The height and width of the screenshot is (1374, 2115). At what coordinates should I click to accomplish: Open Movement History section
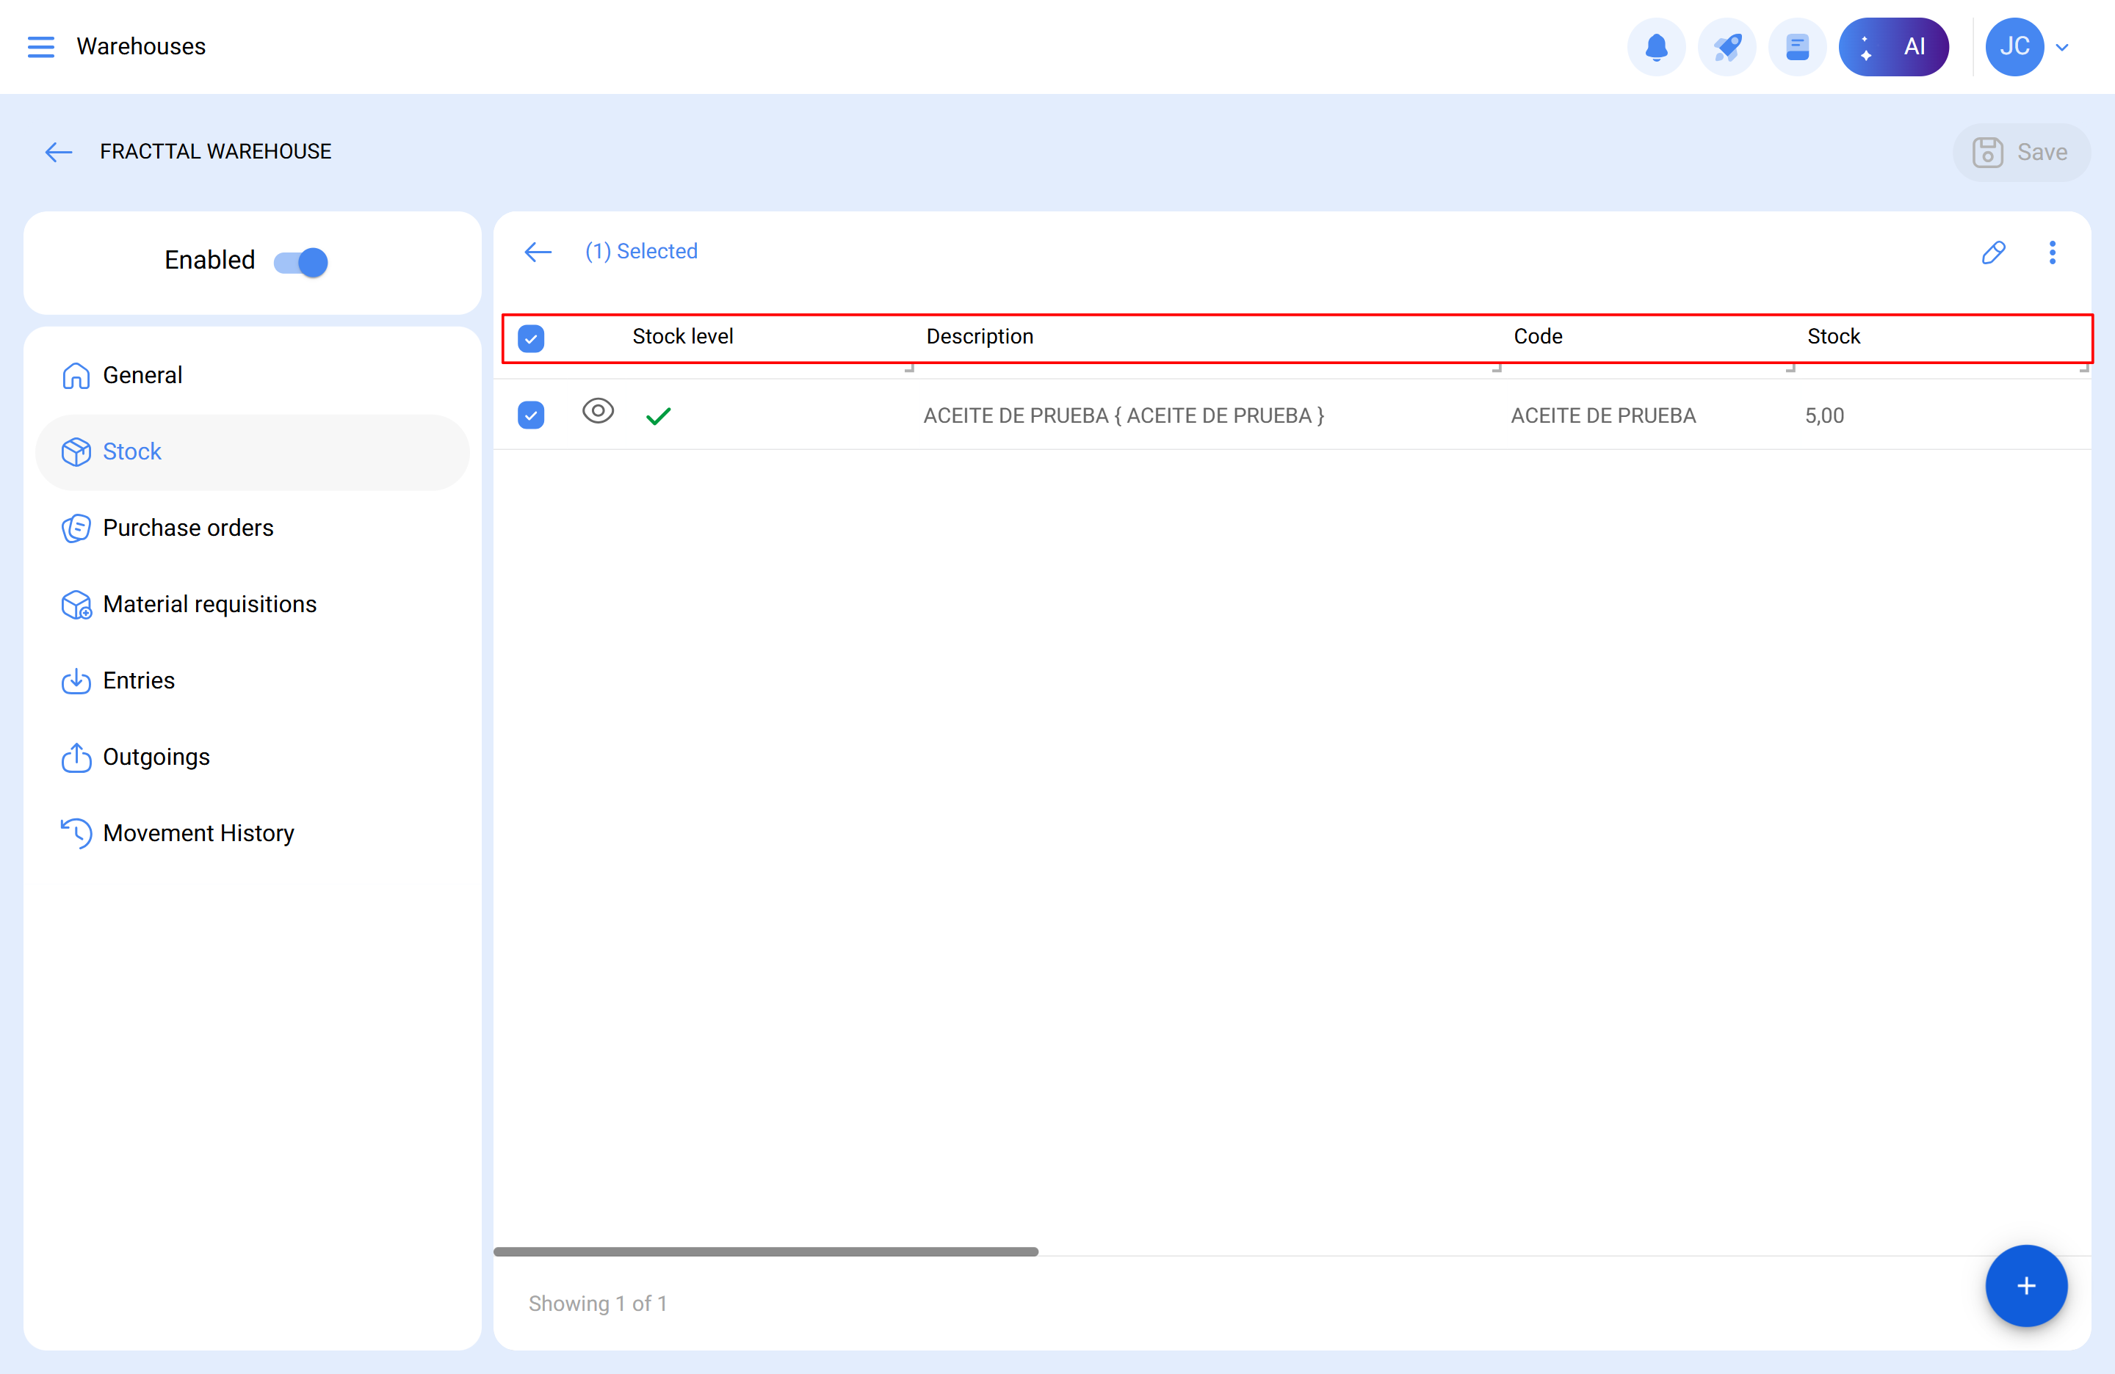[x=198, y=833]
